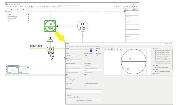Expand the Terminals tree node
Screen dimensions: 180x105
point(153,74)
